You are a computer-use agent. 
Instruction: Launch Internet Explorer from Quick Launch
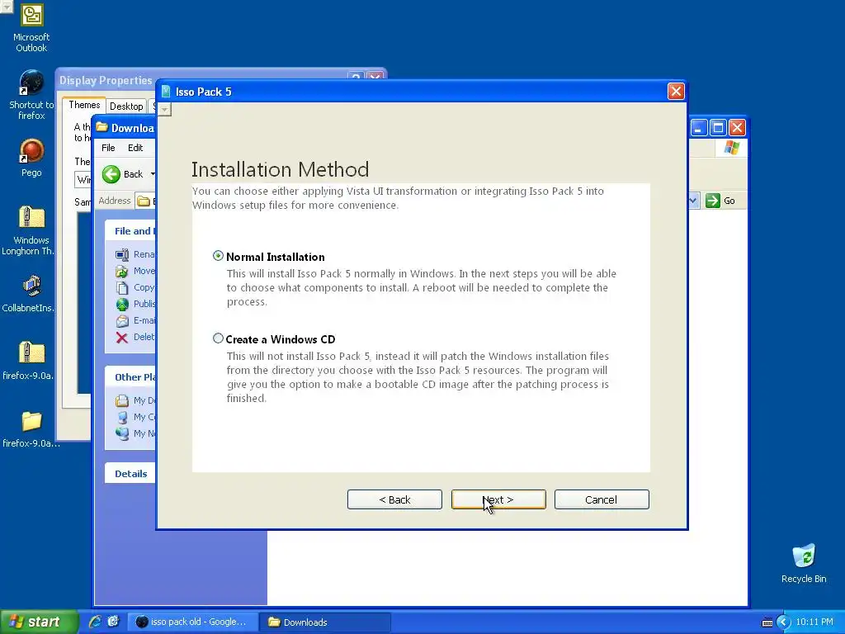(95, 622)
